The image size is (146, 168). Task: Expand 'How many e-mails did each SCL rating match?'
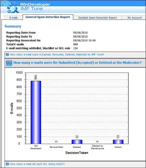click(37, 164)
